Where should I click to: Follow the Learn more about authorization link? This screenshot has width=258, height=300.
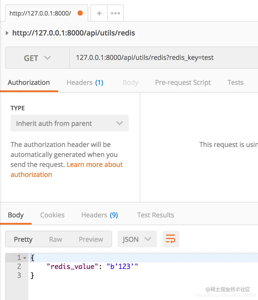click(x=94, y=165)
